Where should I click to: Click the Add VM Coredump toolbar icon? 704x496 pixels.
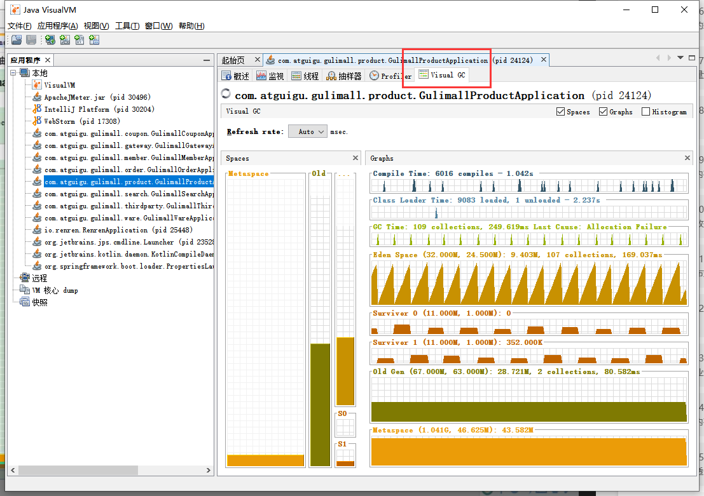[79, 40]
